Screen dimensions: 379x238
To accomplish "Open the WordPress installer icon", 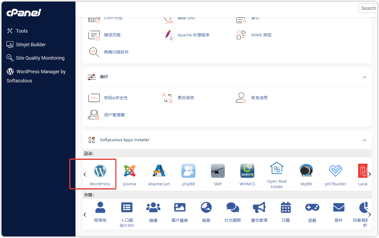I will click(100, 171).
